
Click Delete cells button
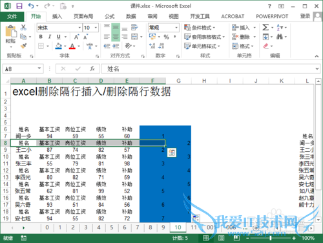244,37
